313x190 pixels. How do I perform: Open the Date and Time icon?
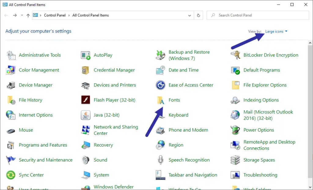coord(160,70)
